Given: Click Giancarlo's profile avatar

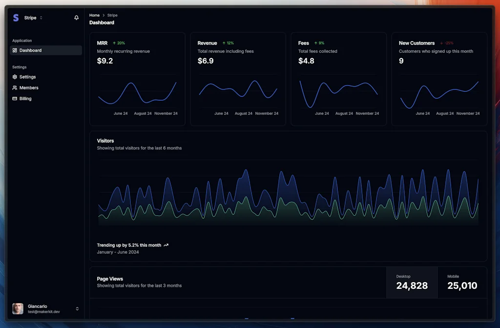Looking at the screenshot, I should coord(18,308).
